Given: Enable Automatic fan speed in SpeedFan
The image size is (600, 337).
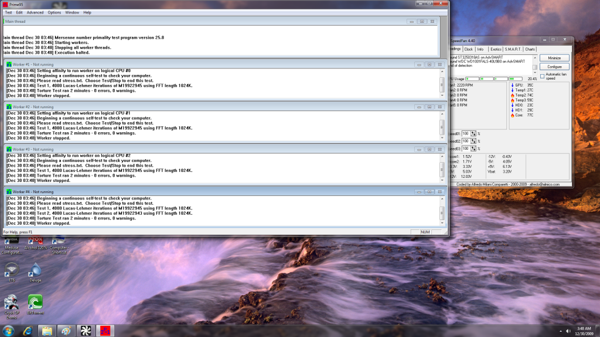Looking at the screenshot, I should (543, 76).
